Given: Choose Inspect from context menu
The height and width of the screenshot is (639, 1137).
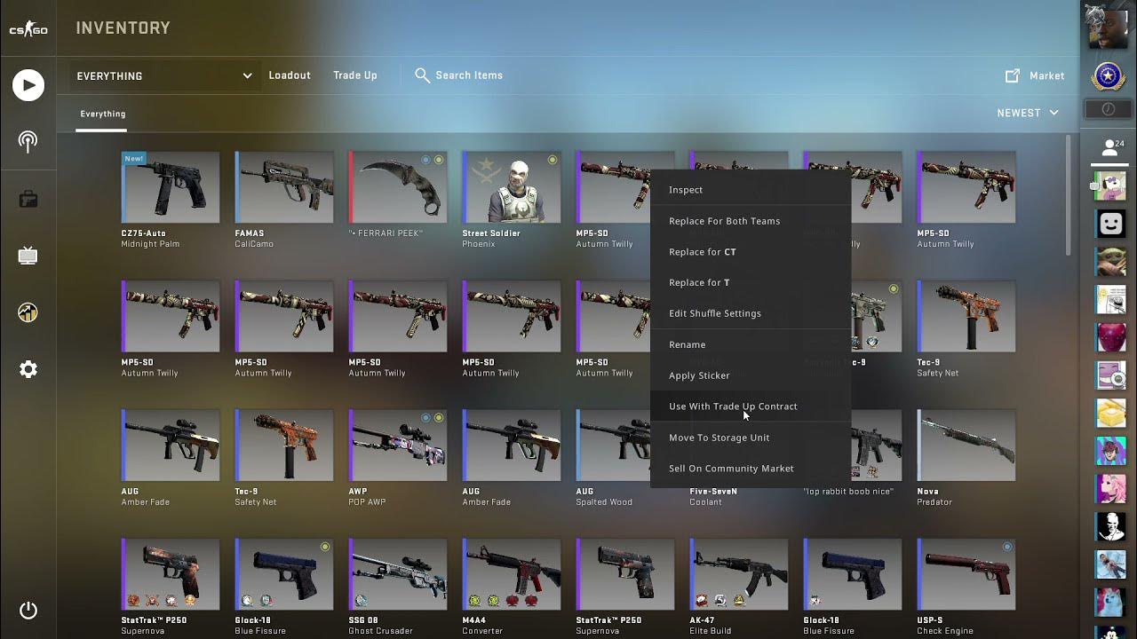Looking at the screenshot, I should point(751,190).
